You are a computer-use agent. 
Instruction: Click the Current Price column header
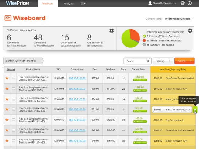(x=138, y=69)
